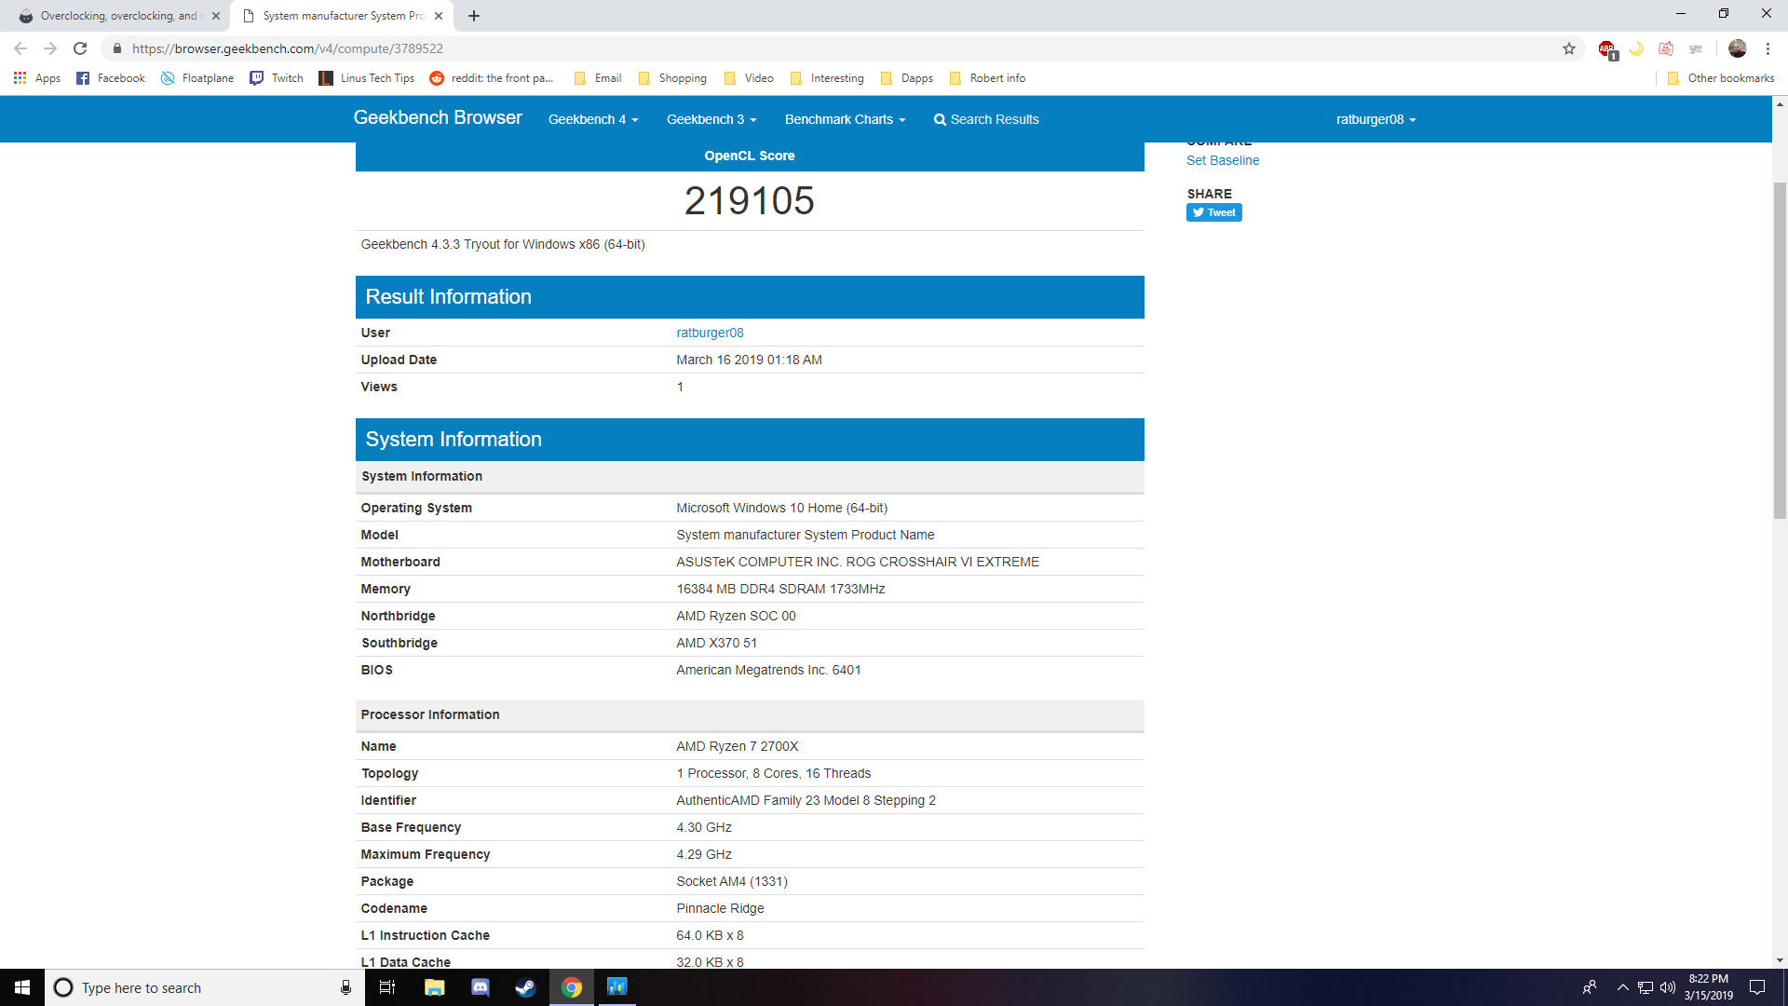Click the OpenCL score 219105
Viewport: 1788px width, 1006px height.
(750, 200)
